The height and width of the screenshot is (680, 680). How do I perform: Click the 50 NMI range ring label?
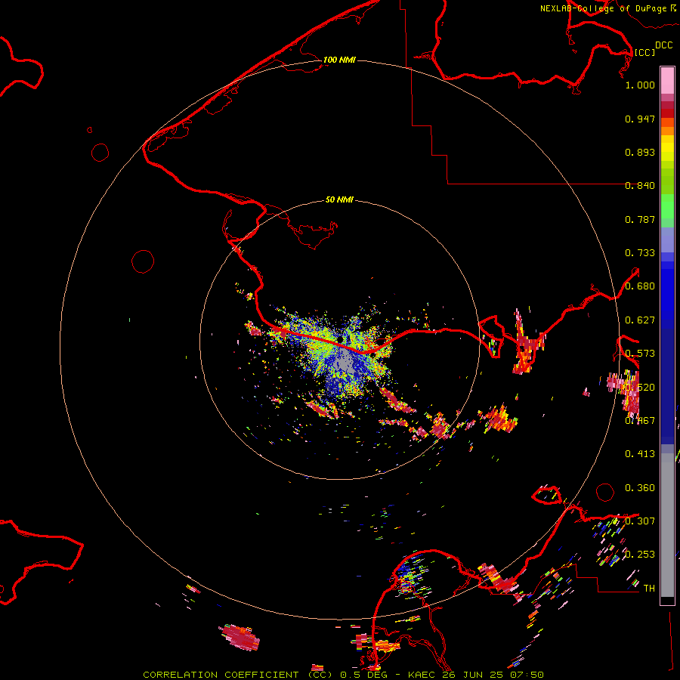pyautogui.click(x=339, y=199)
